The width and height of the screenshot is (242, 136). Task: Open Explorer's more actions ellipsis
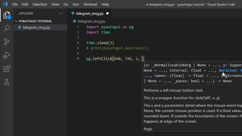61,14
